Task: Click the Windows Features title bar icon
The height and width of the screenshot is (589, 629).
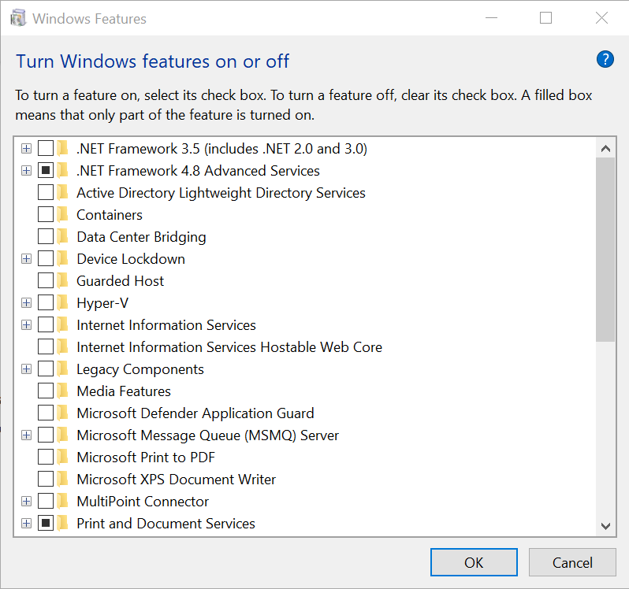Action: click(18, 18)
